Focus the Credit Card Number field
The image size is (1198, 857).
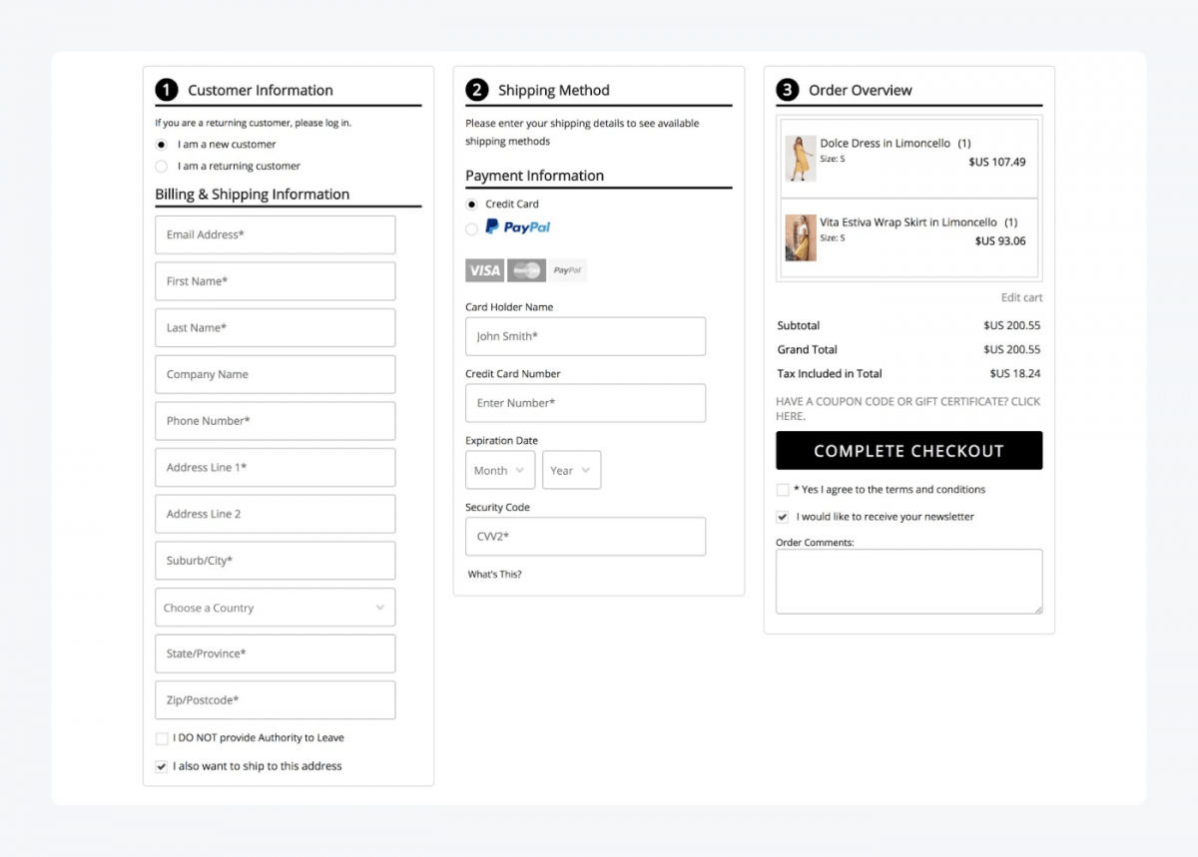tap(586, 403)
